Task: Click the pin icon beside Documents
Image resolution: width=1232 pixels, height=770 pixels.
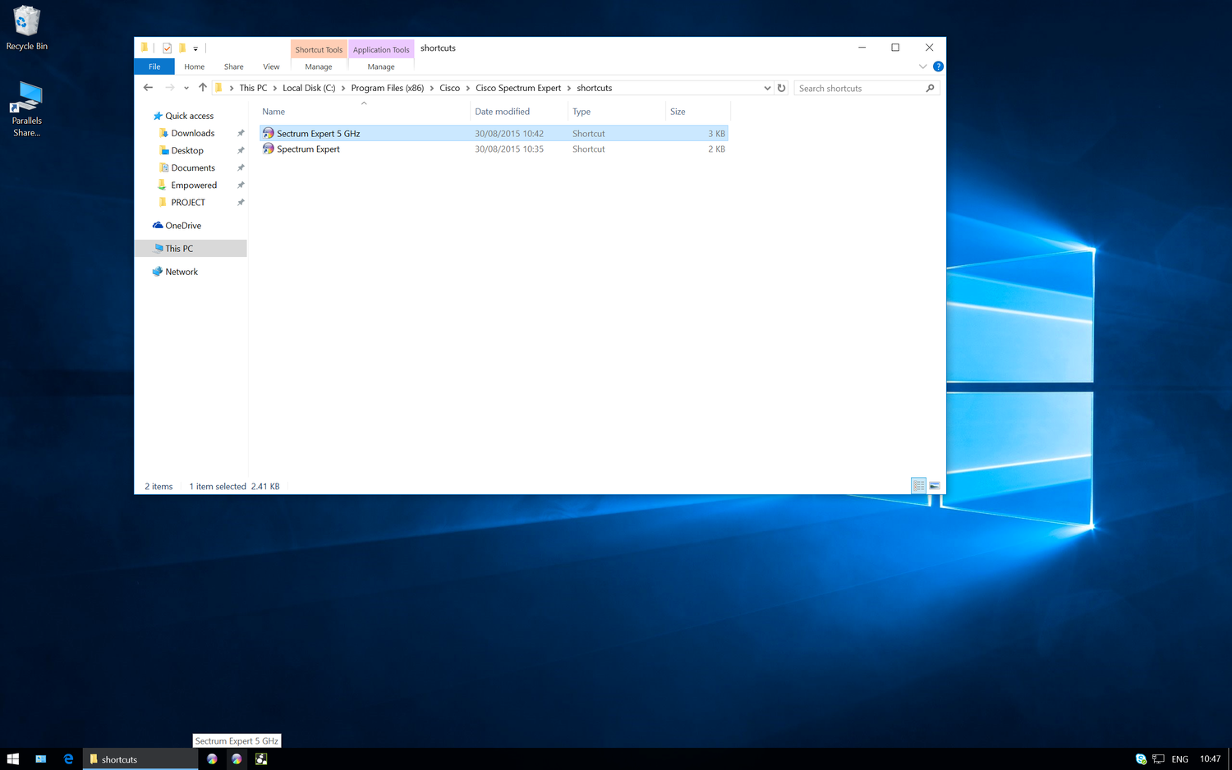Action: 241,167
